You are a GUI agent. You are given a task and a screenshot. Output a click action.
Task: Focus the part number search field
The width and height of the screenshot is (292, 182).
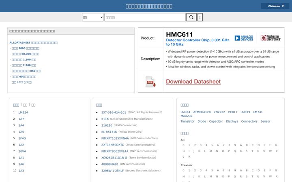pyautogui.click(x=145, y=17)
